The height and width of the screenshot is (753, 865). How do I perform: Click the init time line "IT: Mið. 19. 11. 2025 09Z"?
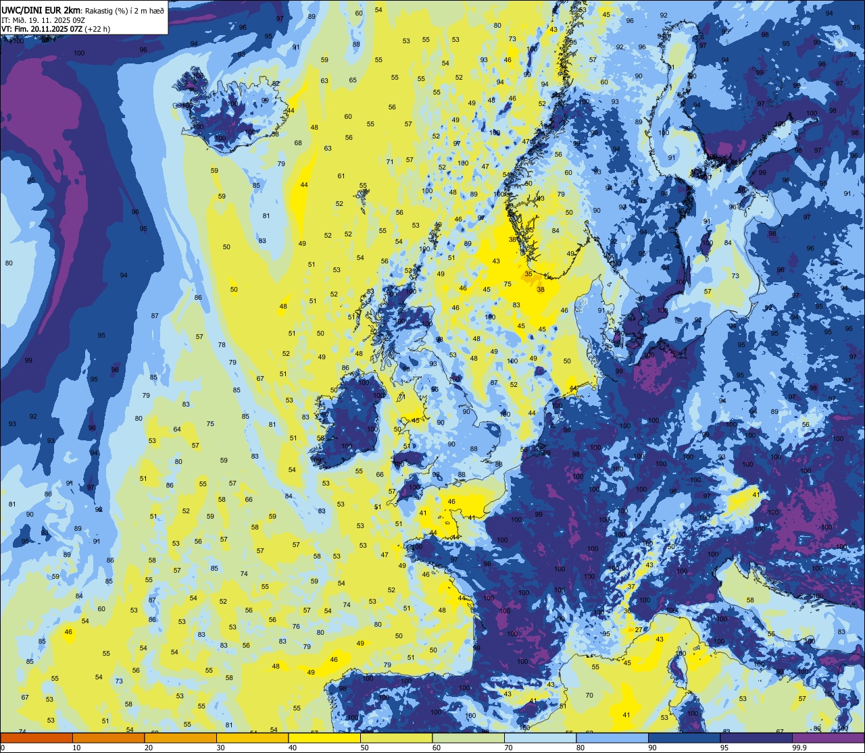tap(43, 20)
